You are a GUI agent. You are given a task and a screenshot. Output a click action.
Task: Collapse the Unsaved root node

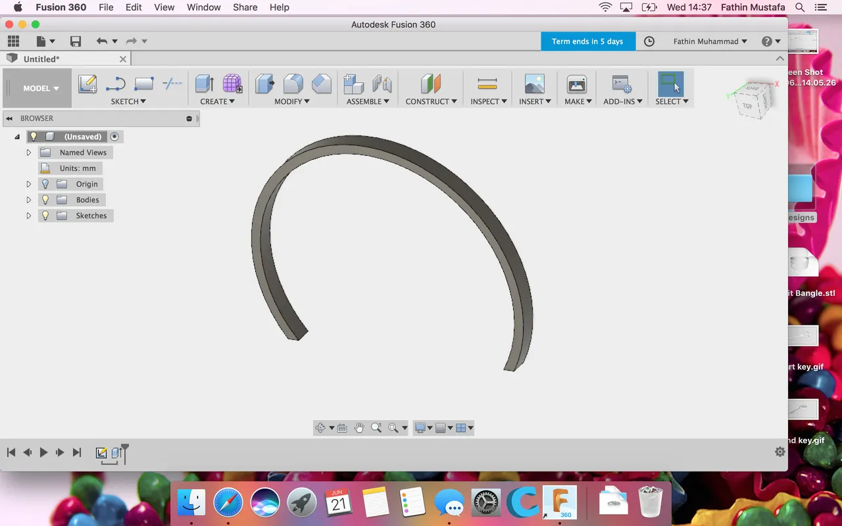[x=17, y=137]
